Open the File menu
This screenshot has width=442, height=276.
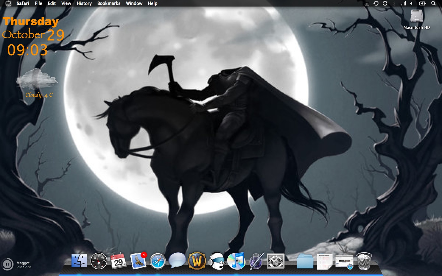click(x=39, y=3)
